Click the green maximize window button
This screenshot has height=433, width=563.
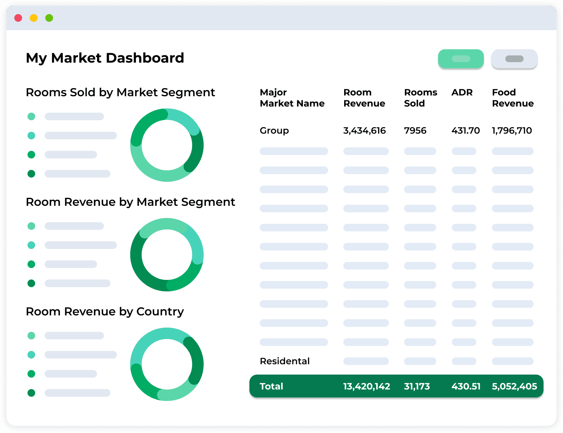[x=49, y=18]
